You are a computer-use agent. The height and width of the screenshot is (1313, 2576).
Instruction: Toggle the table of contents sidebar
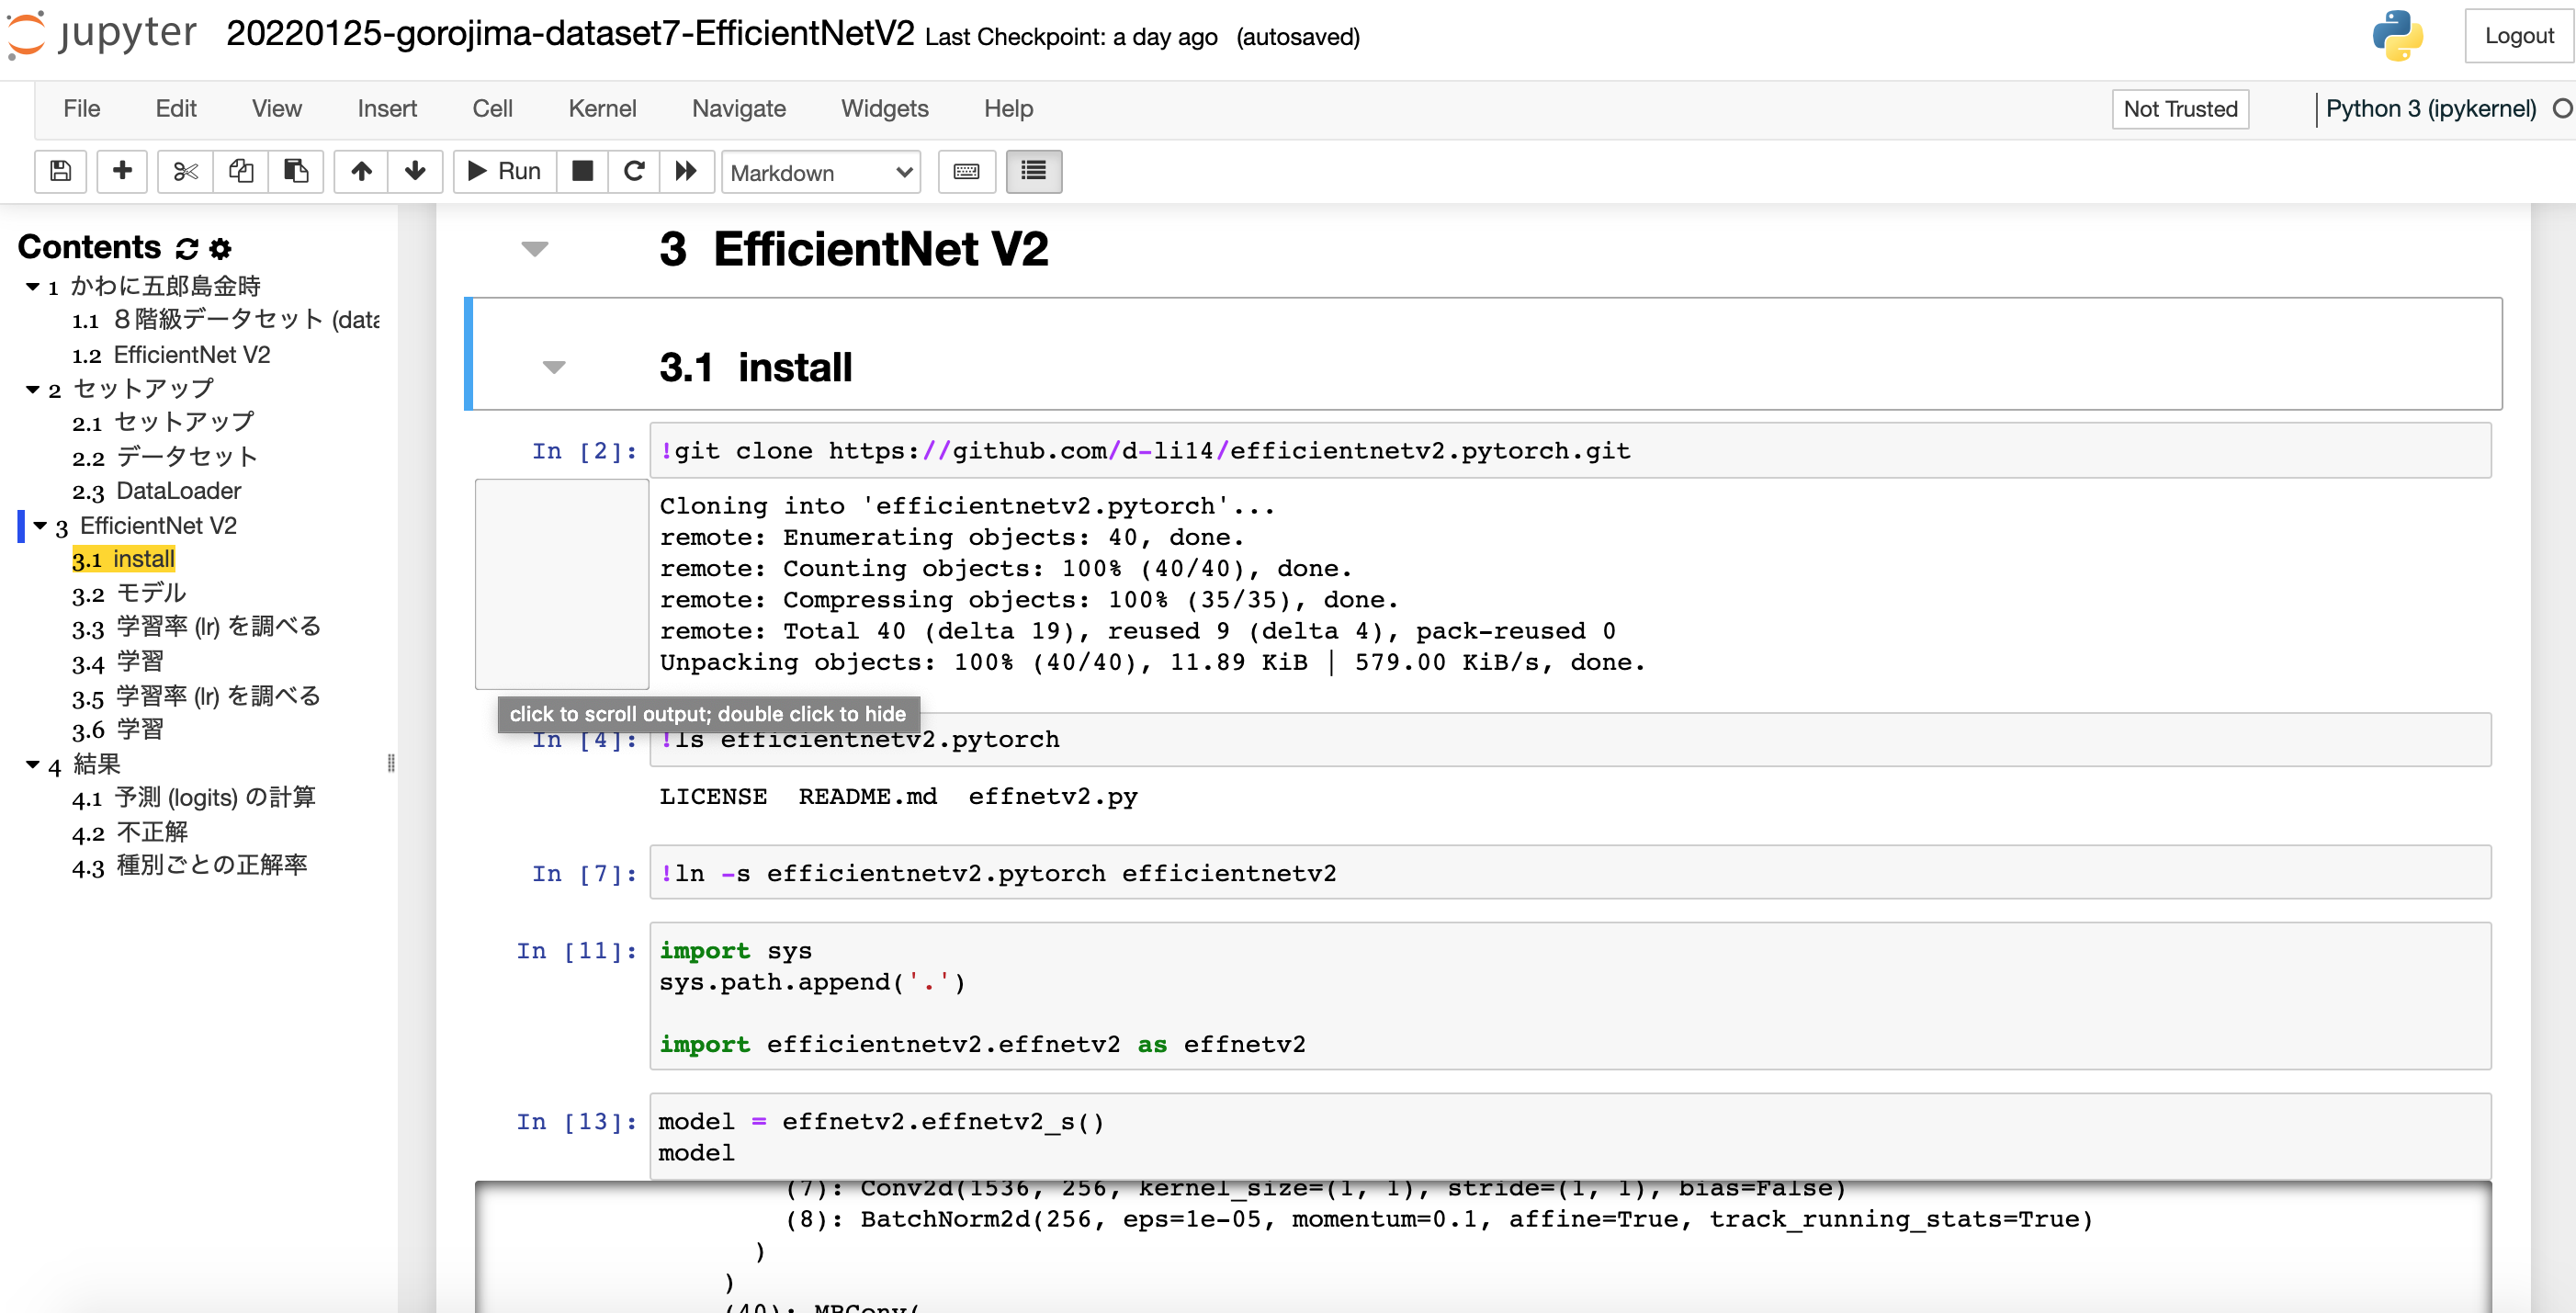1033,171
